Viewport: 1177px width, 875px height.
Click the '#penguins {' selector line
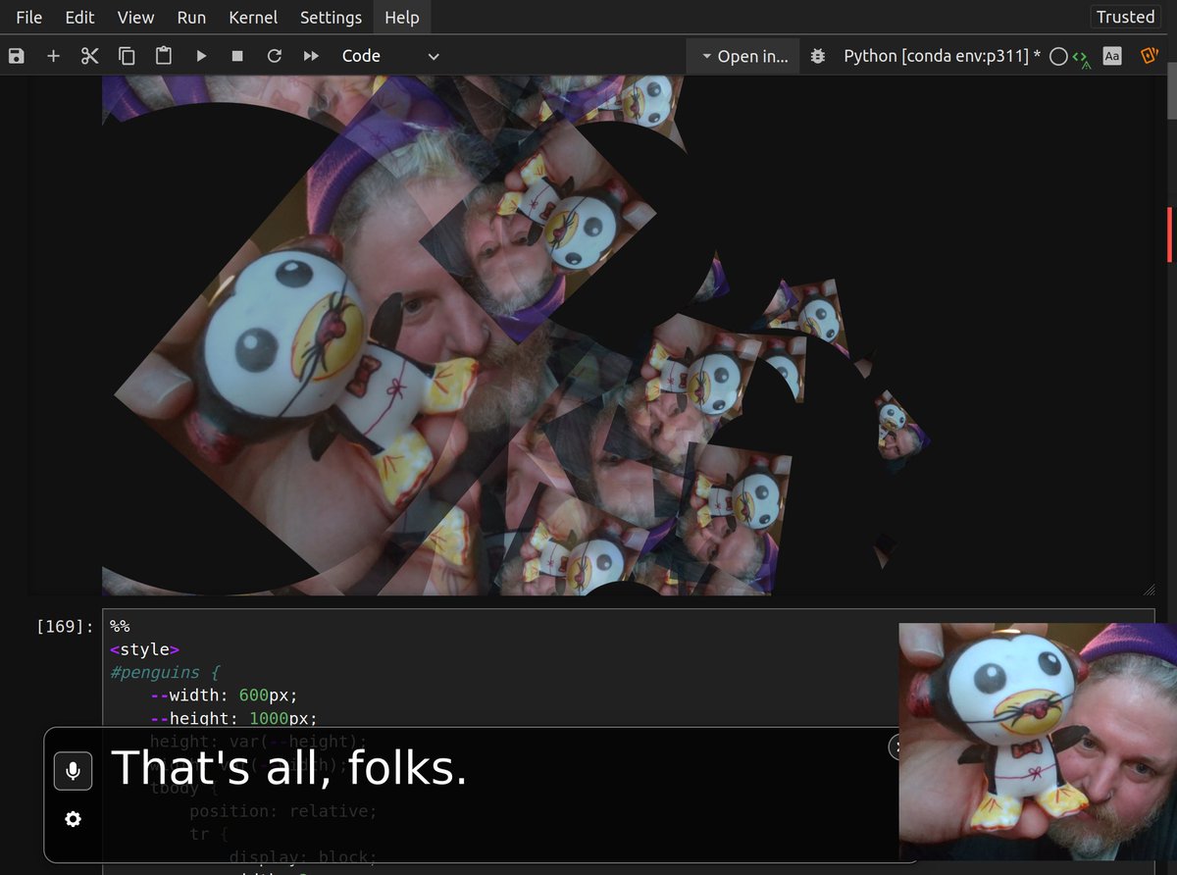[x=164, y=673]
